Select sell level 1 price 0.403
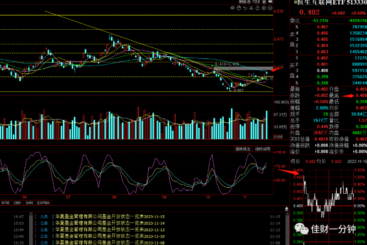 (x=322, y=52)
